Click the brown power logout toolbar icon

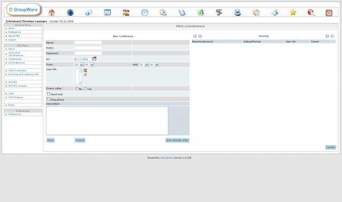(329, 13)
